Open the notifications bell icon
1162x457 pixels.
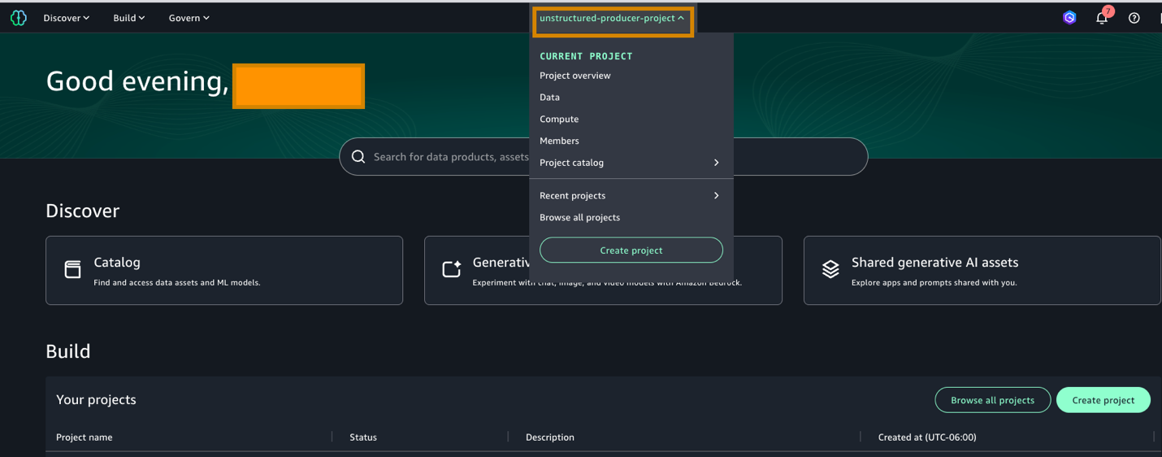pyautogui.click(x=1102, y=18)
